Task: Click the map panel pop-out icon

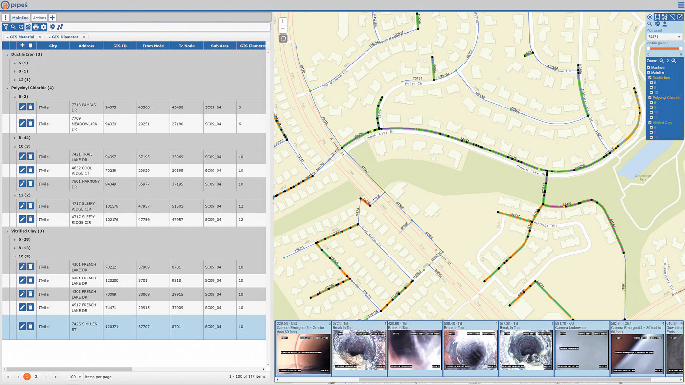Action: [680, 17]
